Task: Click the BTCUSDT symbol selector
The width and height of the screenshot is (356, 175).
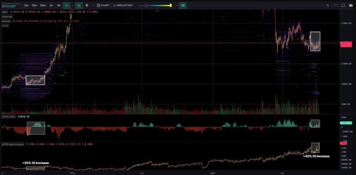Action: click(10, 6)
